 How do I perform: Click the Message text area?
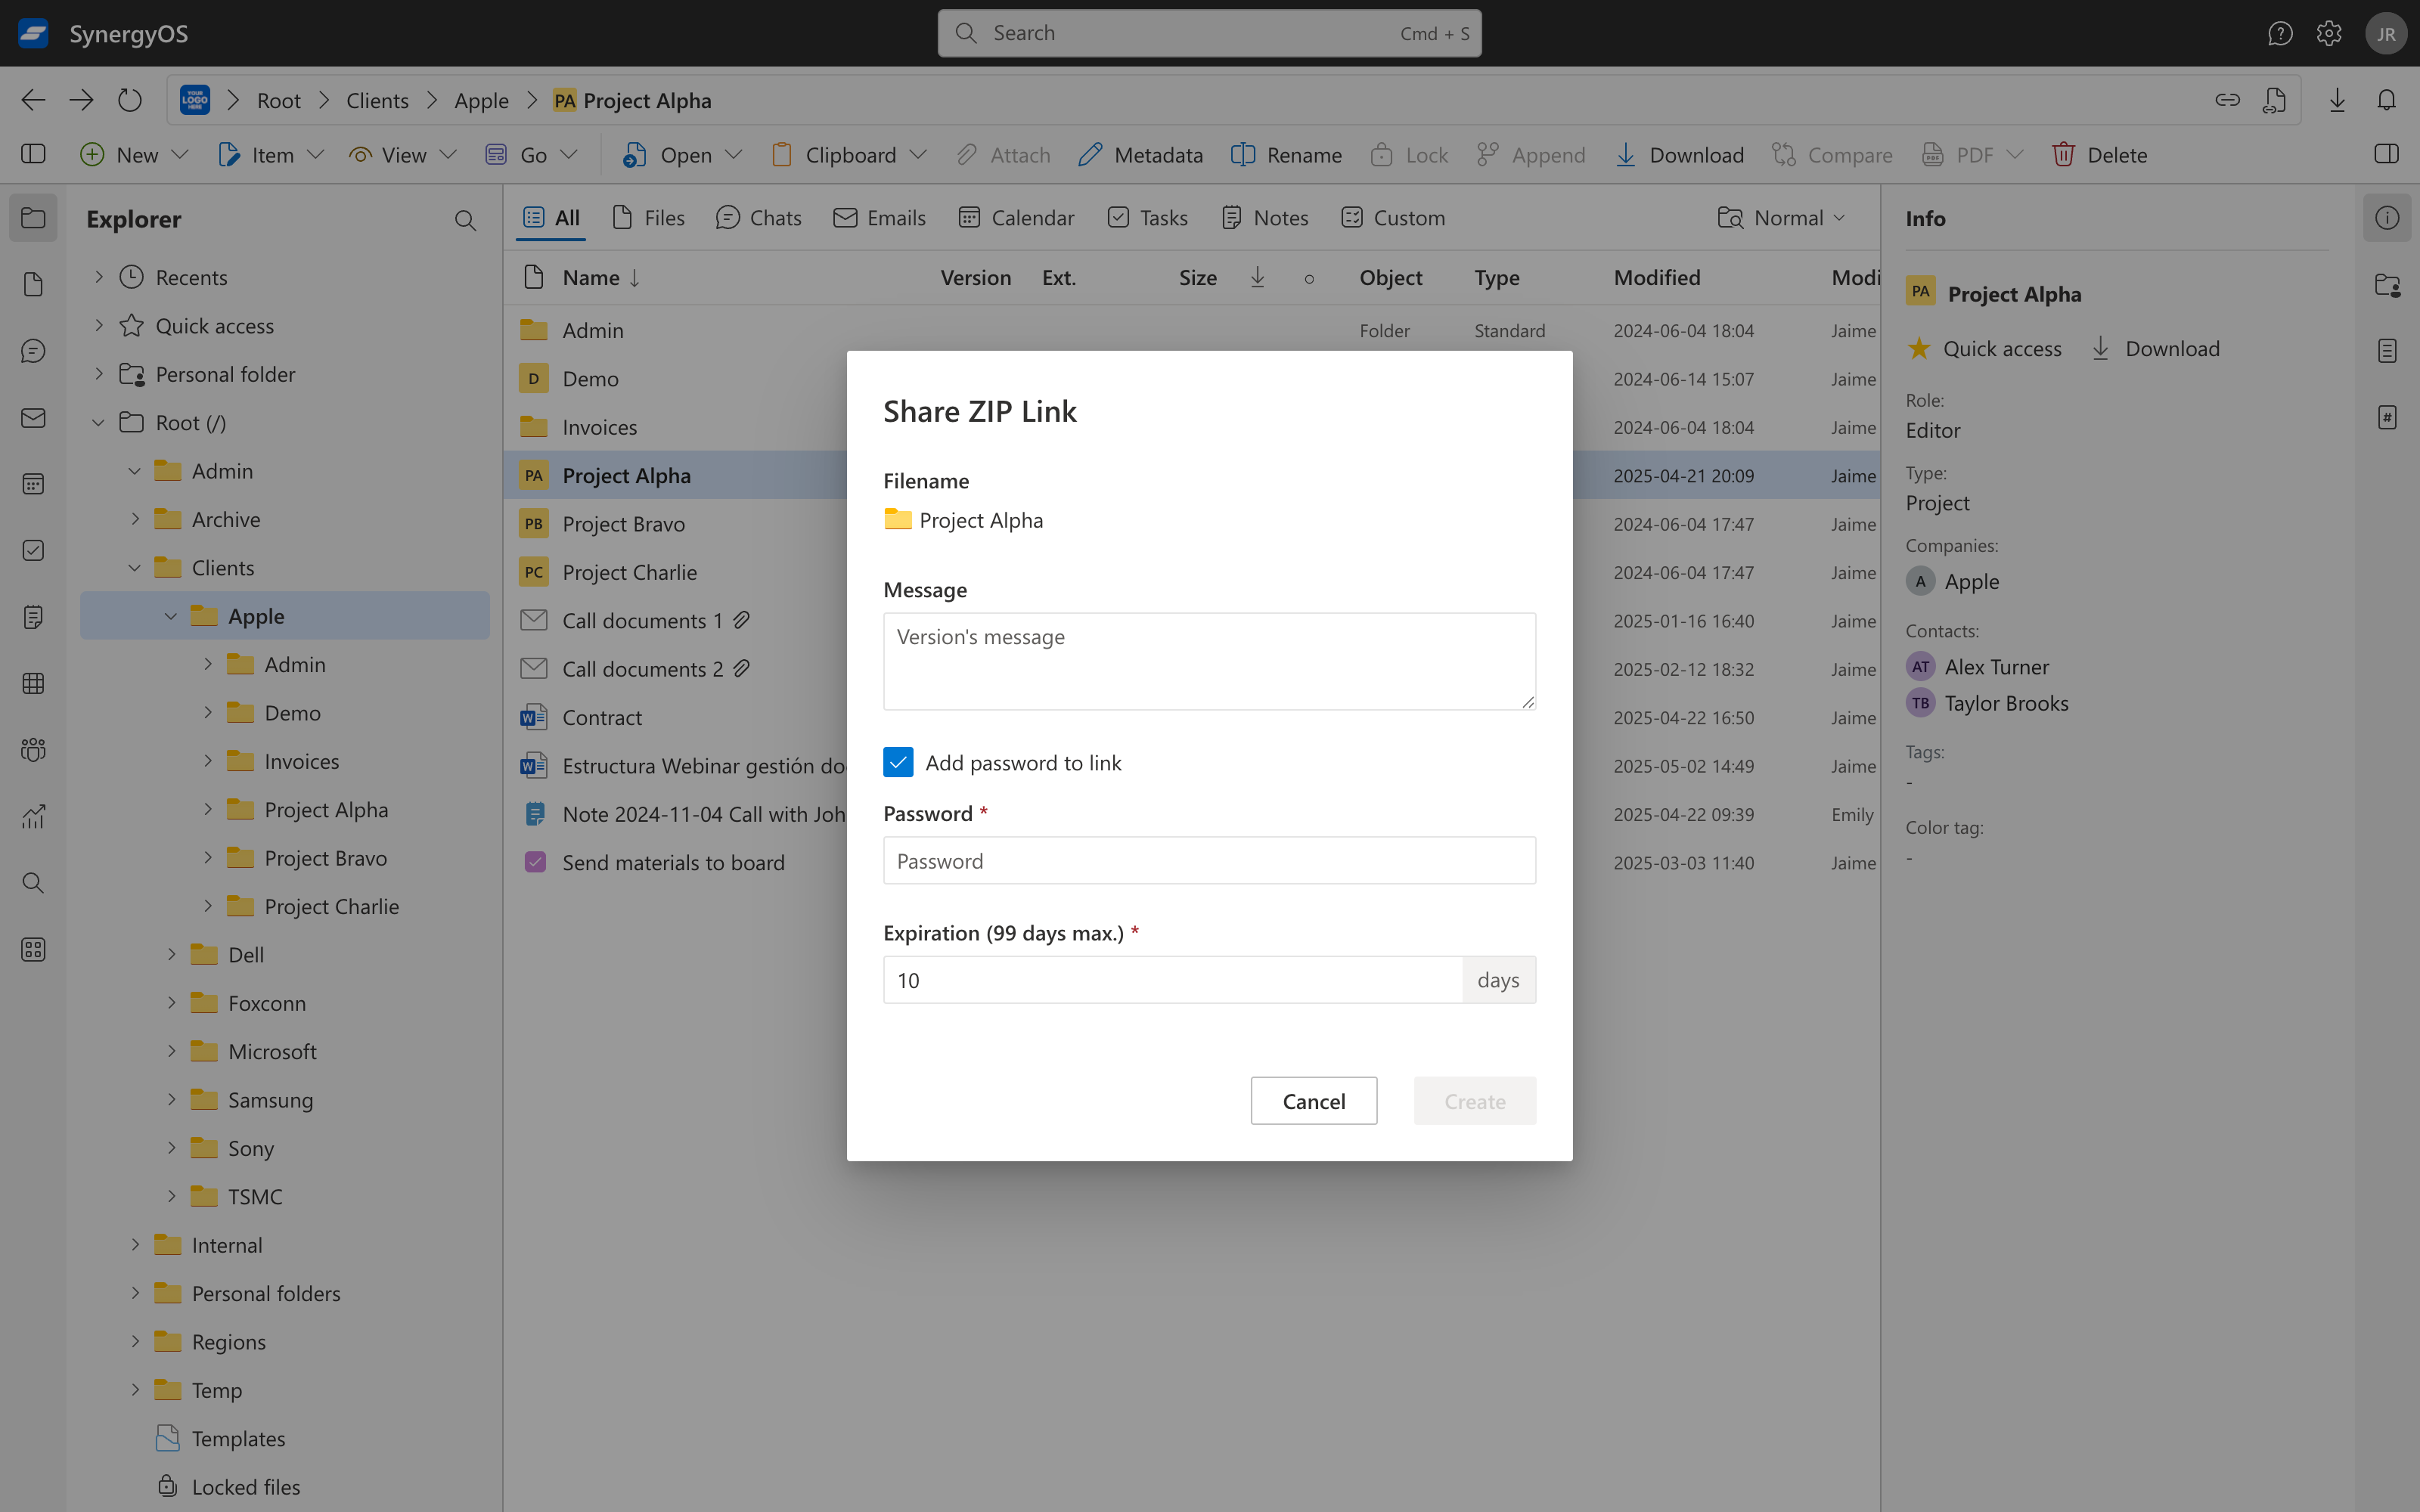pos(1209,661)
